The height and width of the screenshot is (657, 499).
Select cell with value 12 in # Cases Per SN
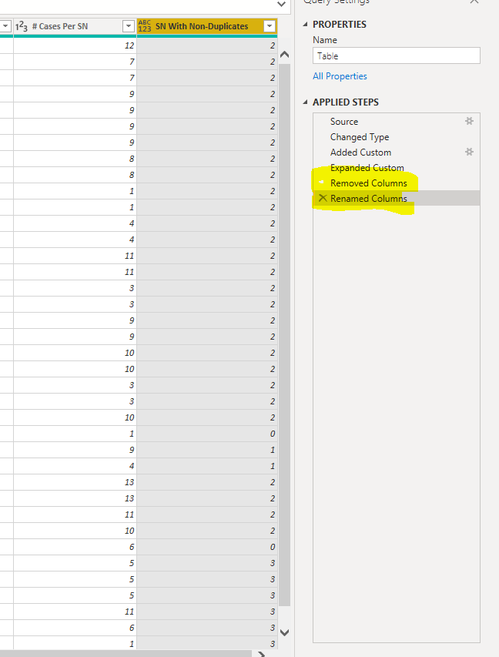point(75,45)
